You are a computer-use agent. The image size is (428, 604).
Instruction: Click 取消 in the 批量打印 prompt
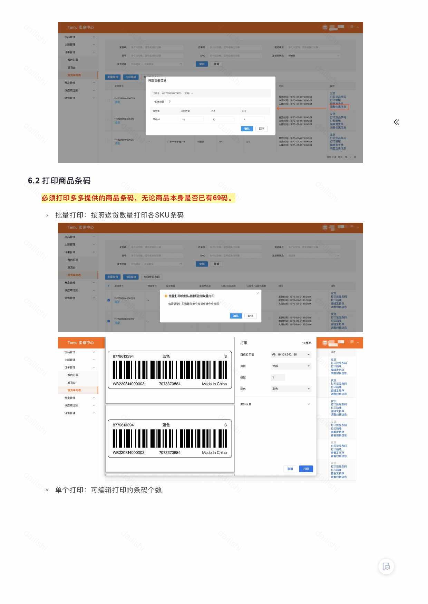pyautogui.click(x=251, y=316)
